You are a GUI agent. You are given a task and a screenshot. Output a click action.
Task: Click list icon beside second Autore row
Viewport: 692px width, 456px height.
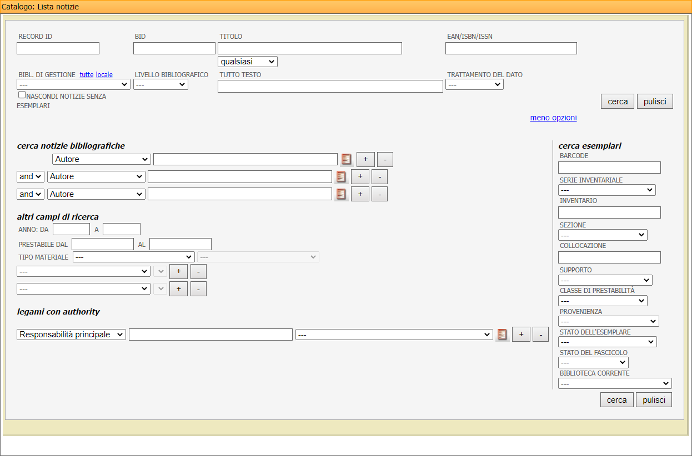click(341, 177)
